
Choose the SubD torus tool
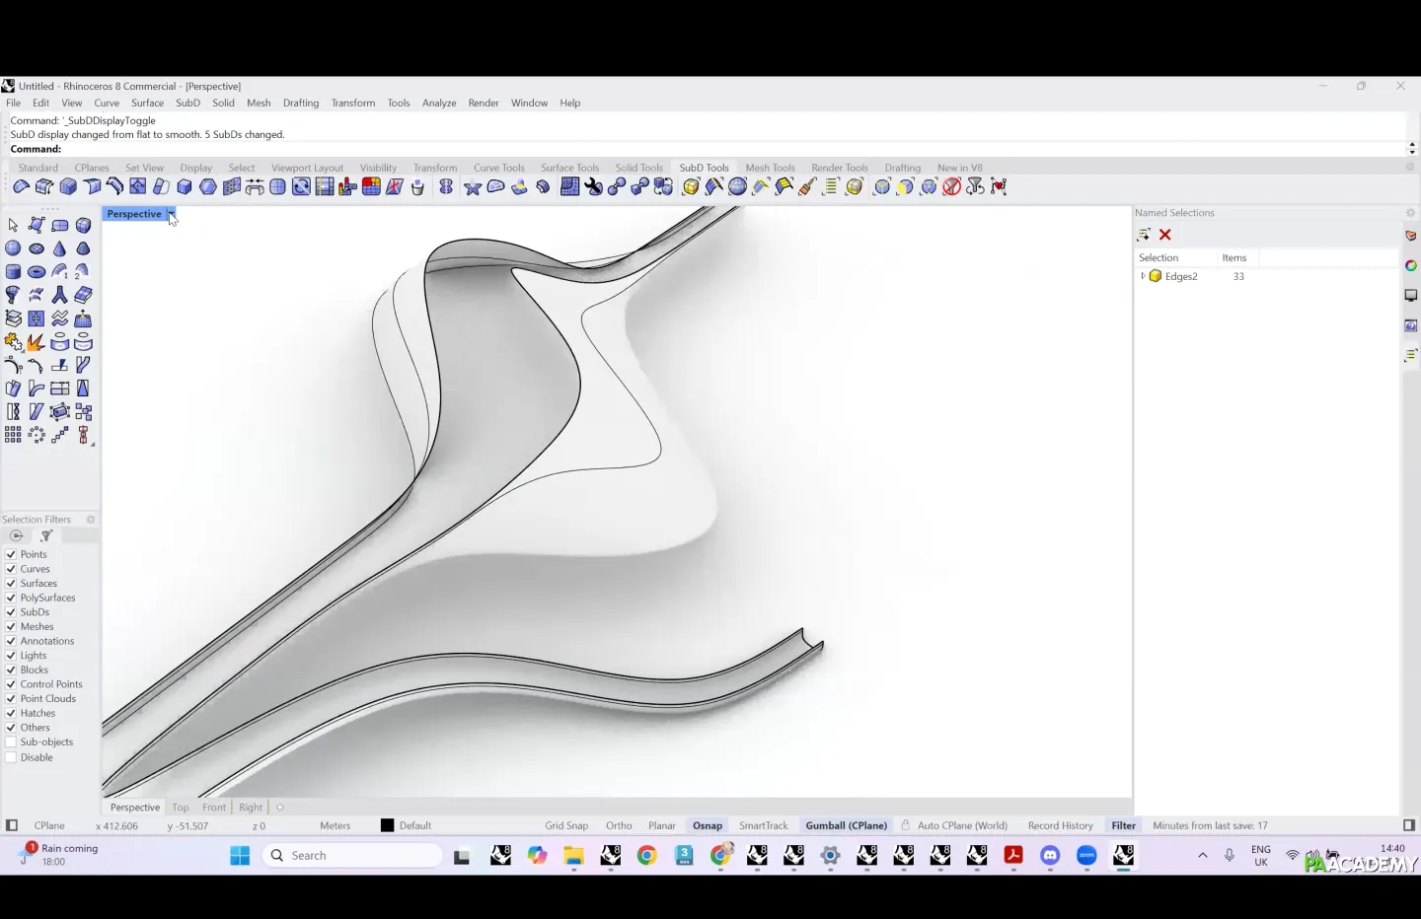[x=37, y=272]
